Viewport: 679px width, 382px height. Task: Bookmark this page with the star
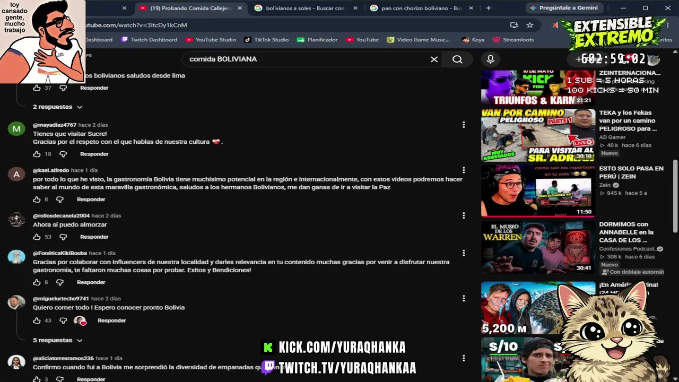pyautogui.click(x=529, y=25)
